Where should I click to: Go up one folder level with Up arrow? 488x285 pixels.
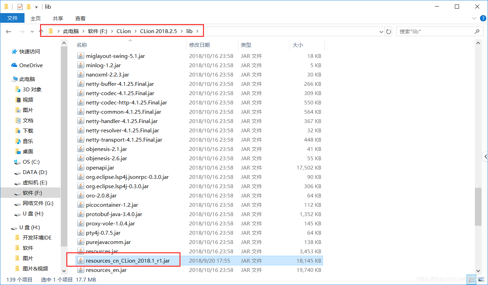point(41,31)
